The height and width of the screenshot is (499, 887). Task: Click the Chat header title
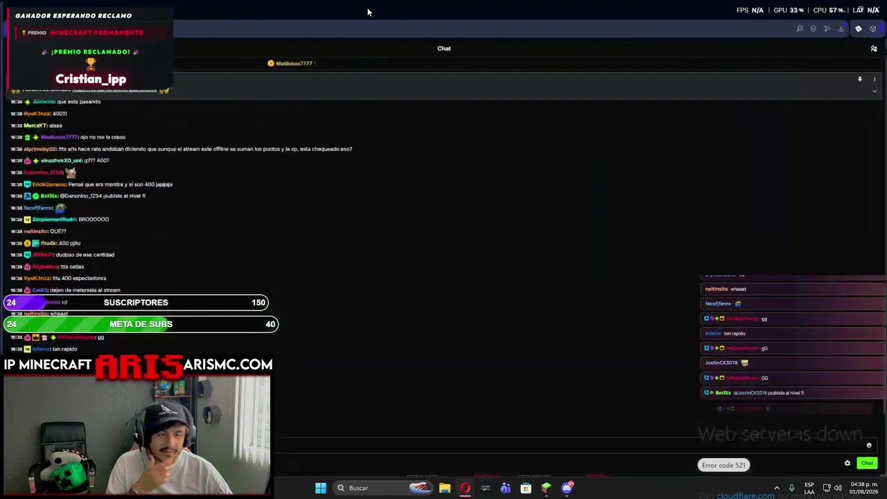(x=444, y=49)
